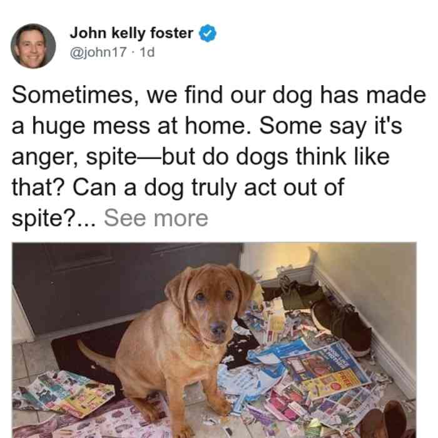The width and height of the screenshot is (438, 438).
Task: Click the dog's face in the photo
Action: tap(213, 302)
